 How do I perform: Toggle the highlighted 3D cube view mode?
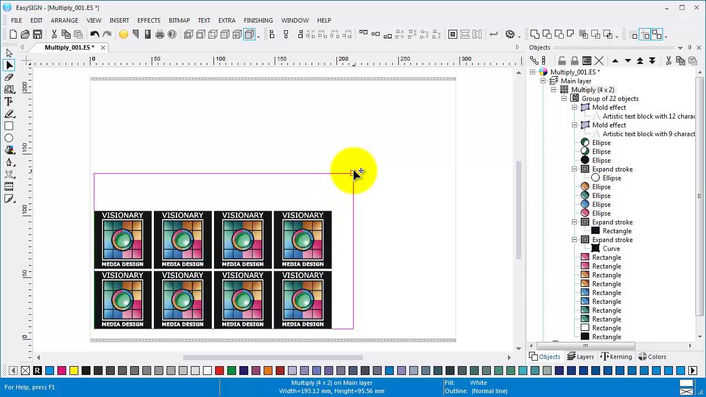click(249, 34)
